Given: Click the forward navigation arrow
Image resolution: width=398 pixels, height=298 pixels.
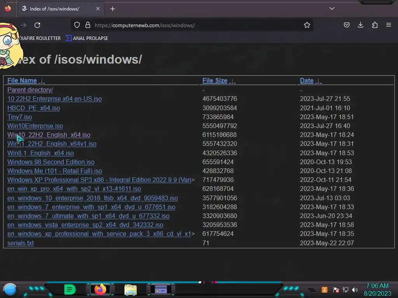Looking at the screenshot, I should (23, 25).
